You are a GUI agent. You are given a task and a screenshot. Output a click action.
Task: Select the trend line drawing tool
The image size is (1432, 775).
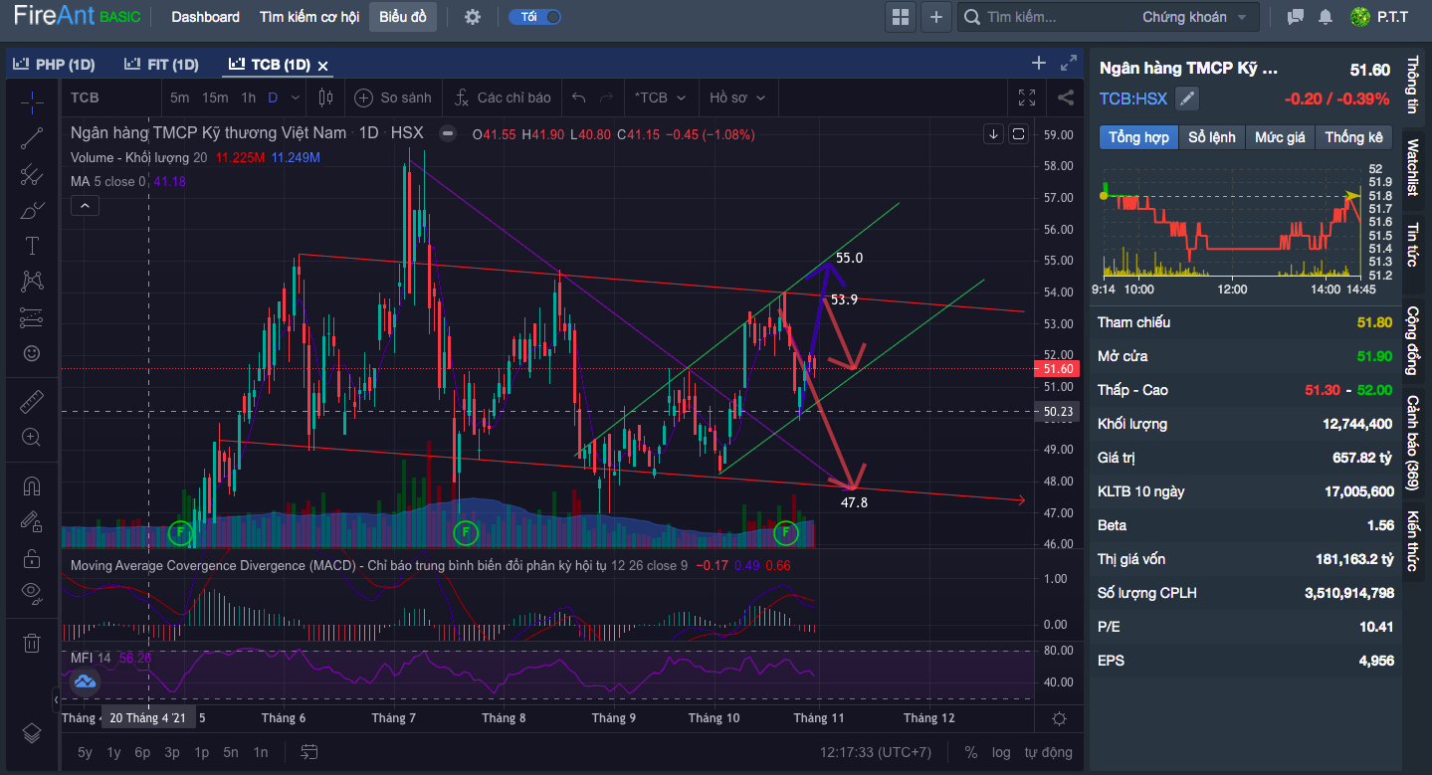click(x=32, y=138)
